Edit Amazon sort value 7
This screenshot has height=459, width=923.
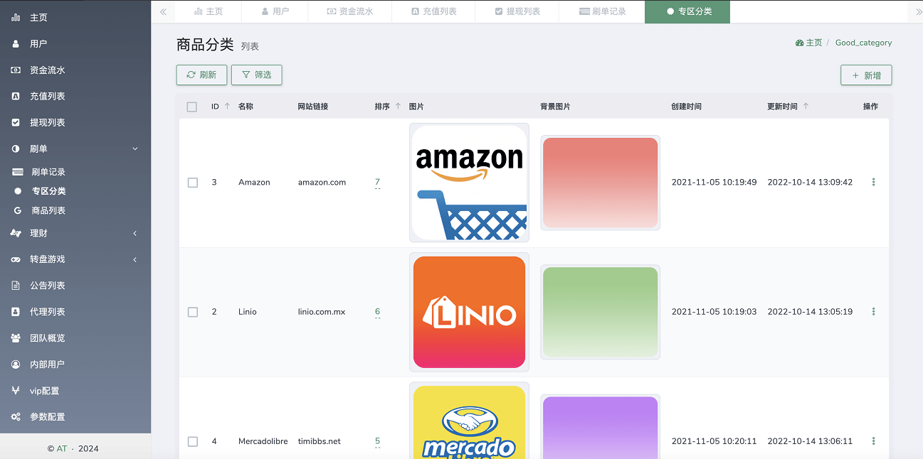point(377,182)
